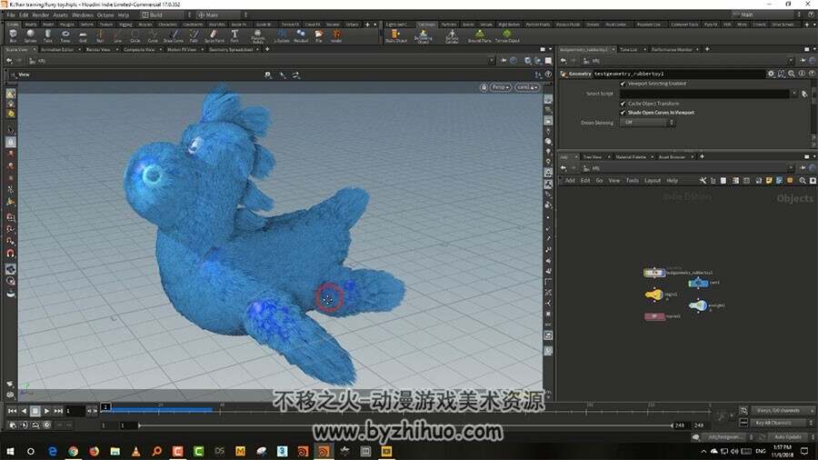Click the timeline range slider bar
818x460 pixels.
(x=405, y=425)
